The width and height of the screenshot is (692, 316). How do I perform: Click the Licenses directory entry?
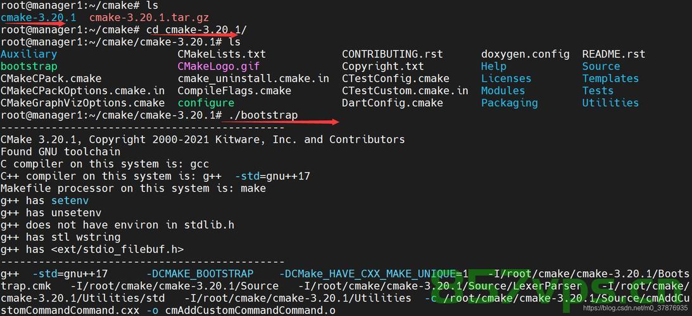click(x=506, y=78)
